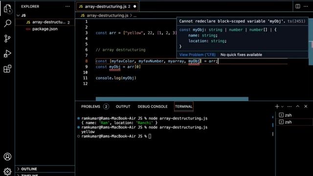The height and width of the screenshot is (176, 313).
Task: Expand the Outline section
Action: coord(45,169)
